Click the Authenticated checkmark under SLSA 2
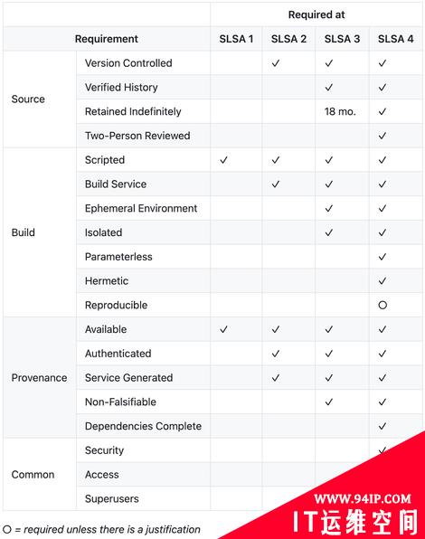 pyautogui.click(x=276, y=354)
